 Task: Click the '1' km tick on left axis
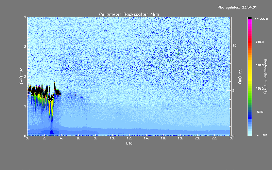tap(25, 106)
